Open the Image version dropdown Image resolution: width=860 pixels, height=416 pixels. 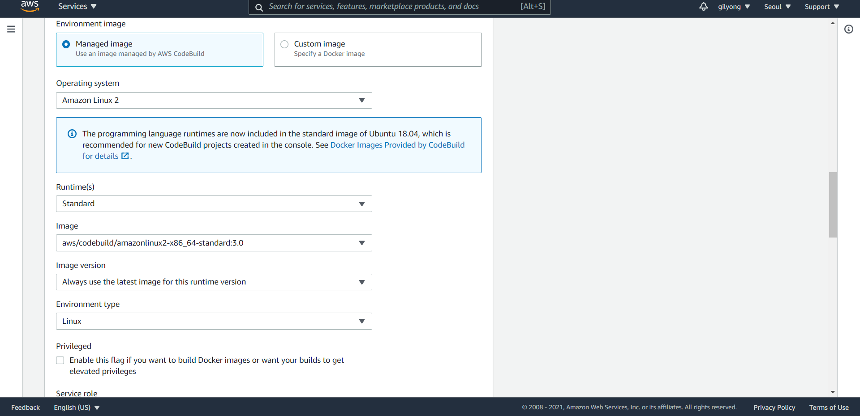coord(214,282)
